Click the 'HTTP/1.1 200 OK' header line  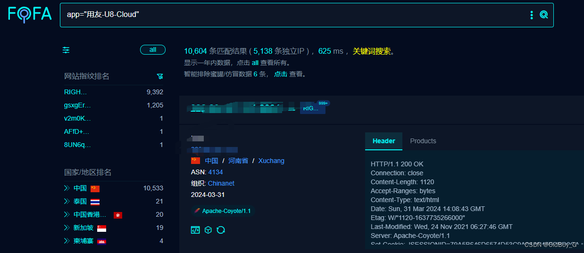click(x=397, y=164)
